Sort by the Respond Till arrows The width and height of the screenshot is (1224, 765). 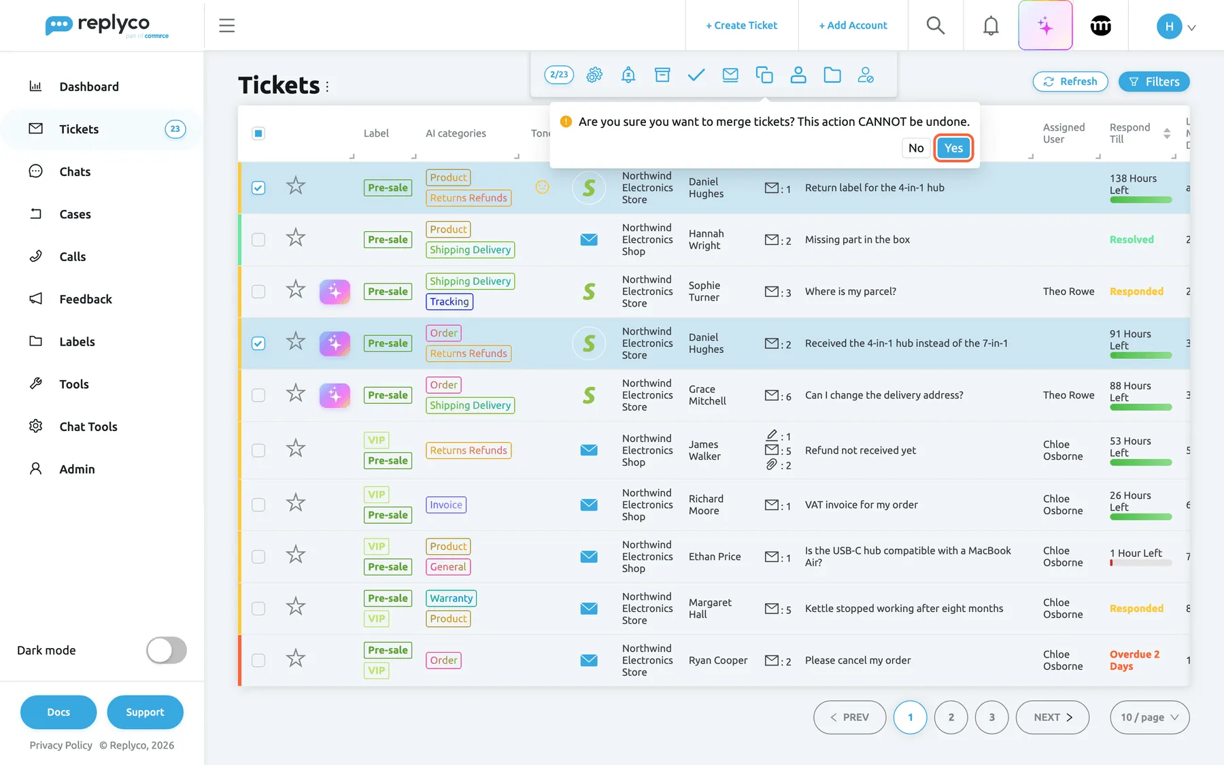point(1167,133)
